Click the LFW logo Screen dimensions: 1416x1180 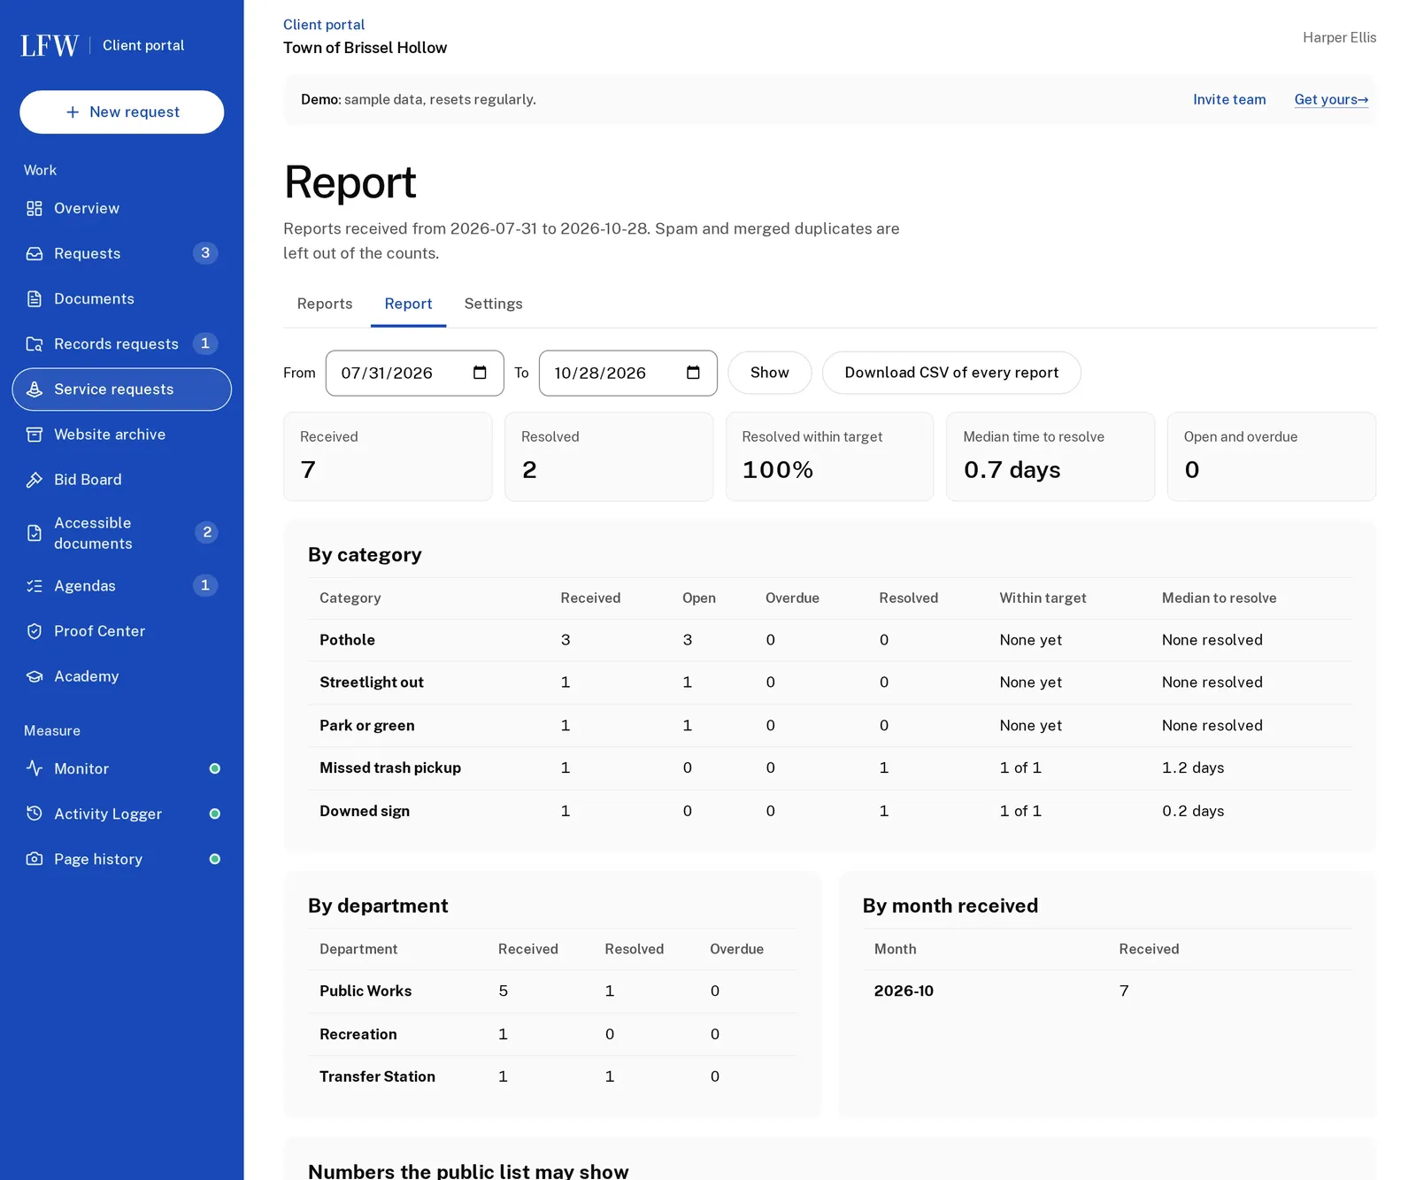[x=50, y=45]
